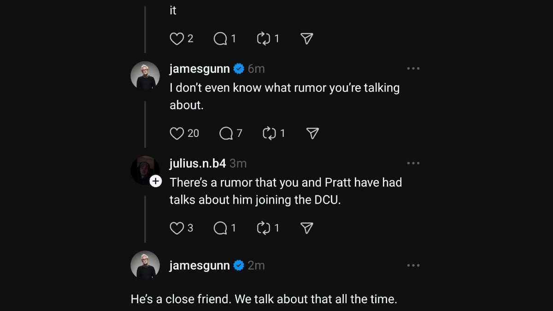Repost jamesgunn's "what rumor" reply
The width and height of the screenshot is (553, 311).
[x=269, y=134]
